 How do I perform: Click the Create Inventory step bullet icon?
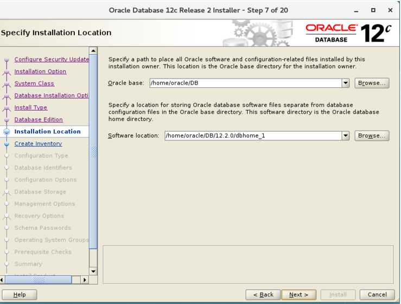[x=7, y=144]
